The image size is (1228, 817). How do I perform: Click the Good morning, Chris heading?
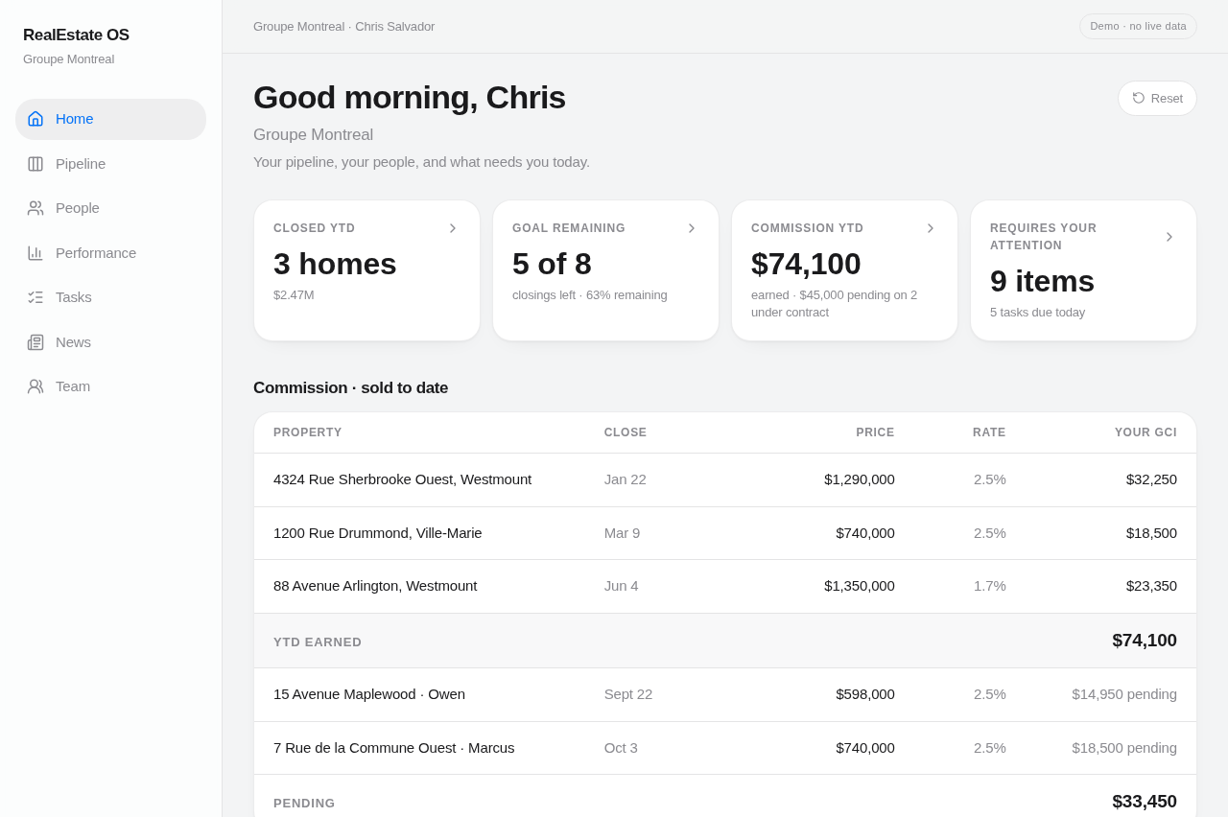410,98
